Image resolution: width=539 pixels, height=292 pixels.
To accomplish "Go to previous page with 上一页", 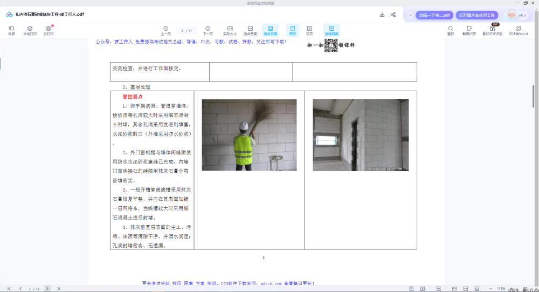I will pos(165,30).
